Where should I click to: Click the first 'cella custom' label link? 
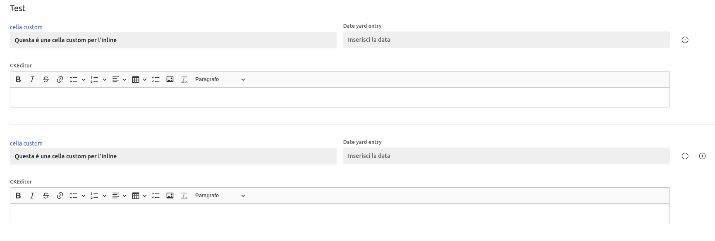click(x=26, y=27)
